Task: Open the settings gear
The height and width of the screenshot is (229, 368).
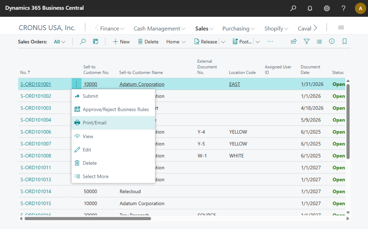Action: 327,9
